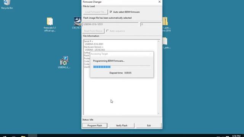Click the USBDM-JS16-18551 device field
Image resolution: width=244 pixels, height=137 pixels.
(x=110, y=24)
